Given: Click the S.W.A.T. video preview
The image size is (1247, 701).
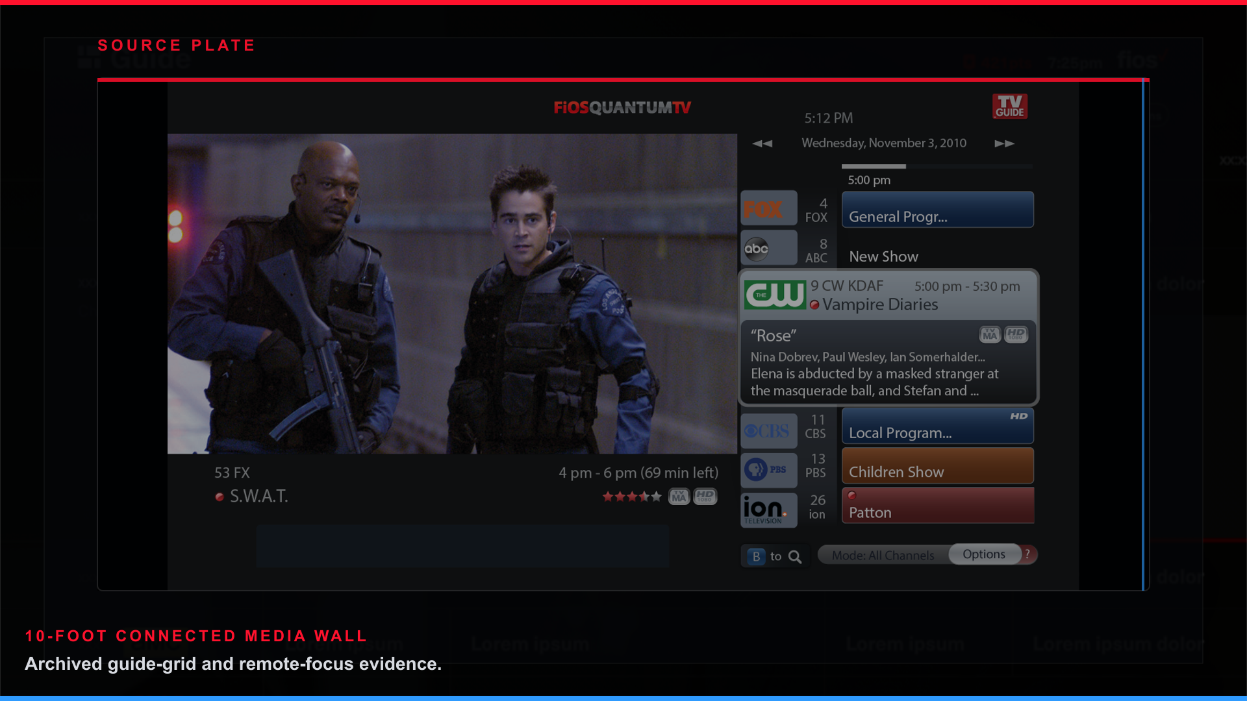Looking at the screenshot, I should point(452,293).
